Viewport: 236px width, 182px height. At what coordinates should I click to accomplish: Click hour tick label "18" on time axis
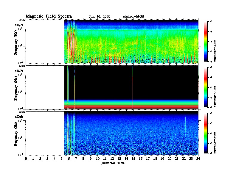tap(155, 159)
